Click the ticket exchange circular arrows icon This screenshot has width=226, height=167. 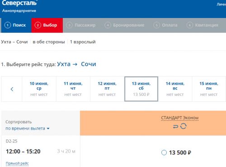click(184, 126)
